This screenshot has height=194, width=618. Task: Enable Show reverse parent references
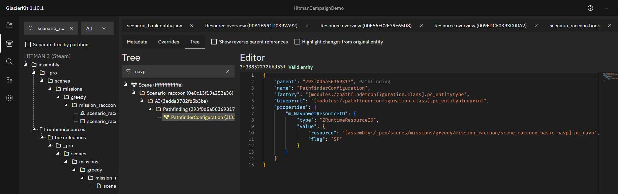[x=214, y=42]
